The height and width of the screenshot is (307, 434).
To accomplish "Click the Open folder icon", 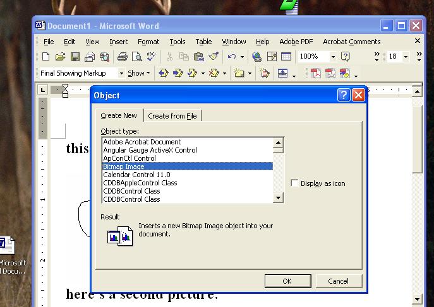I will click(61, 57).
